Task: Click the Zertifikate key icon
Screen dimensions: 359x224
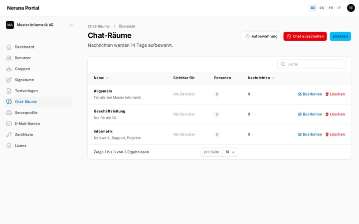Action: coord(9,134)
